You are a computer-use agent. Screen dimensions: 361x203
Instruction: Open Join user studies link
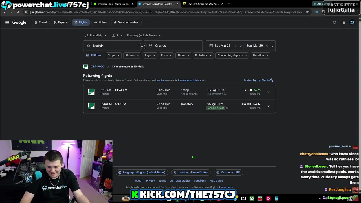[180, 181]
